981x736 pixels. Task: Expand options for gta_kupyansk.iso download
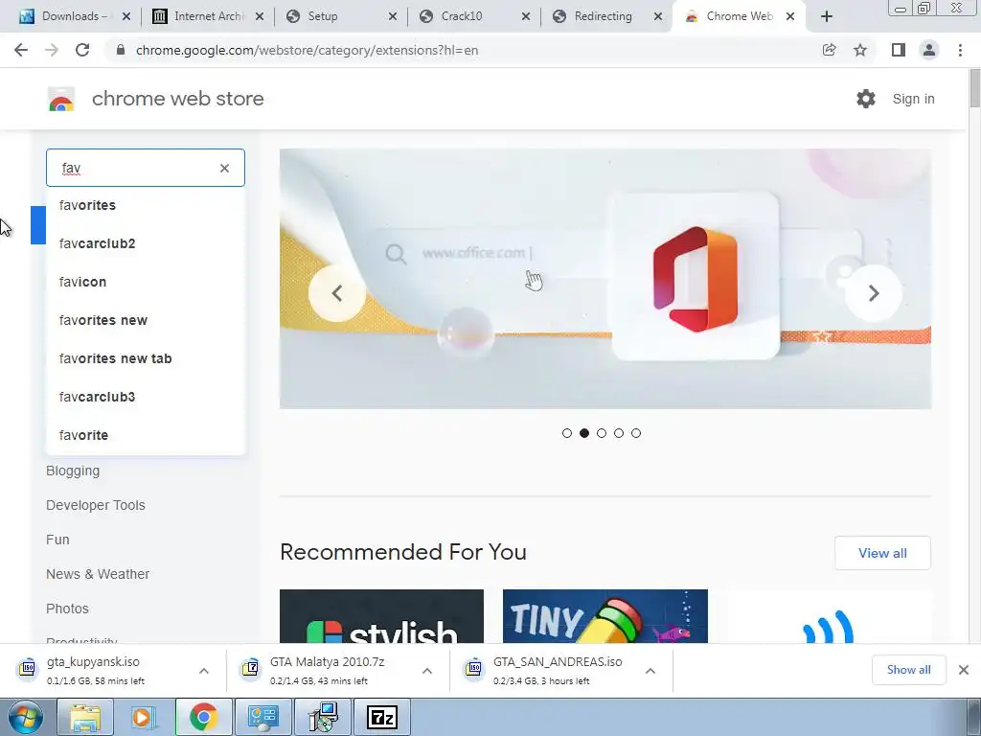[x=204, y=670]
